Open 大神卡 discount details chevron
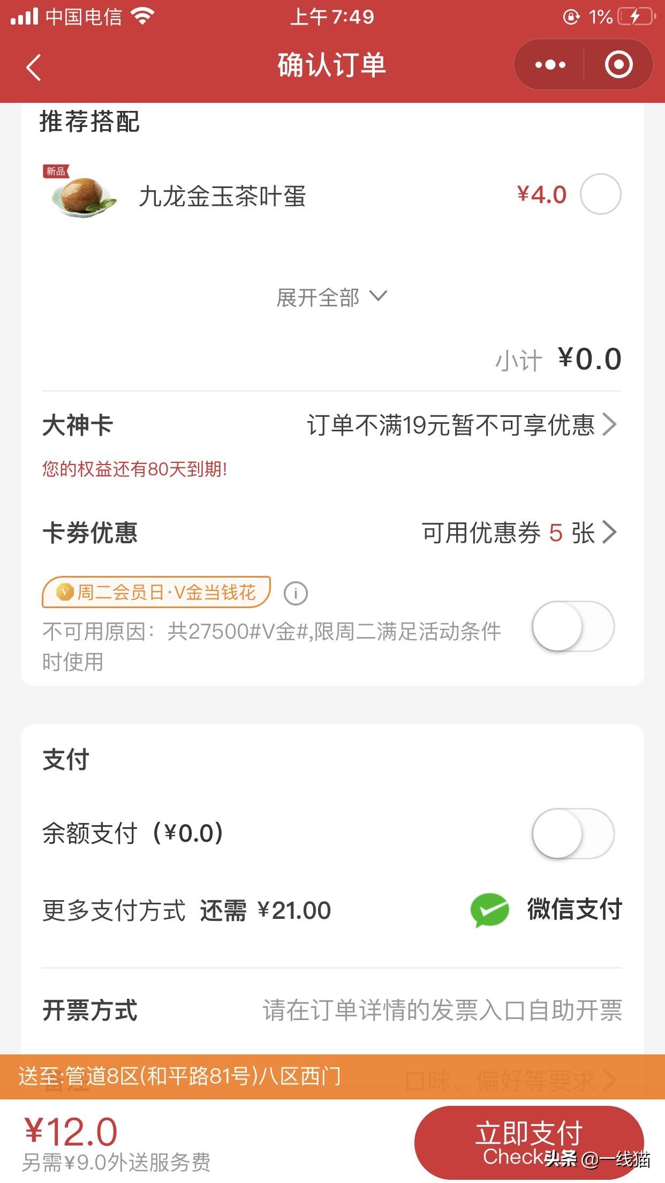 point(609,425)
